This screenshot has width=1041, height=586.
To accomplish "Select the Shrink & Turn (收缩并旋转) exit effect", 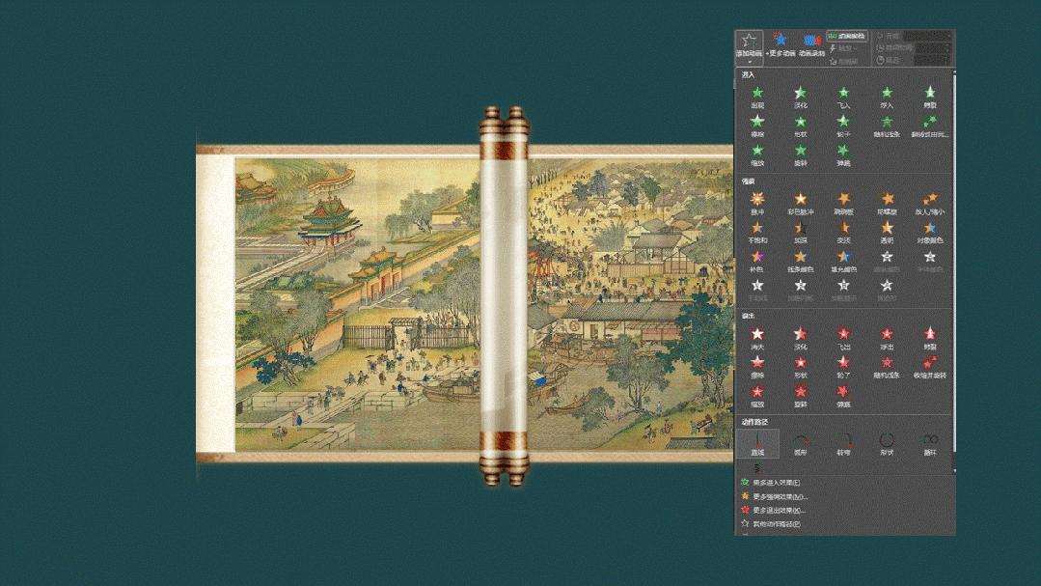I will coord(929,368).
